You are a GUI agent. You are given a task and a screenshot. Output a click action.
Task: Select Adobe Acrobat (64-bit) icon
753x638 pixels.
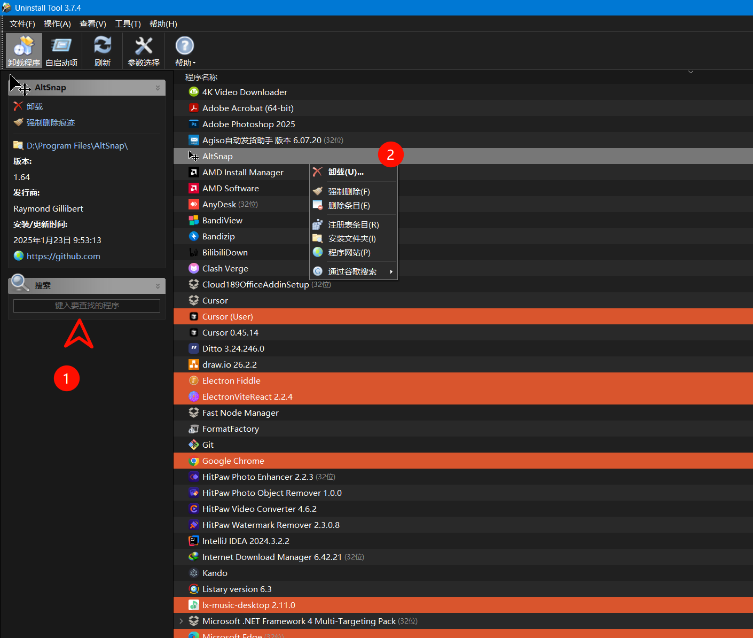(194, 108)
